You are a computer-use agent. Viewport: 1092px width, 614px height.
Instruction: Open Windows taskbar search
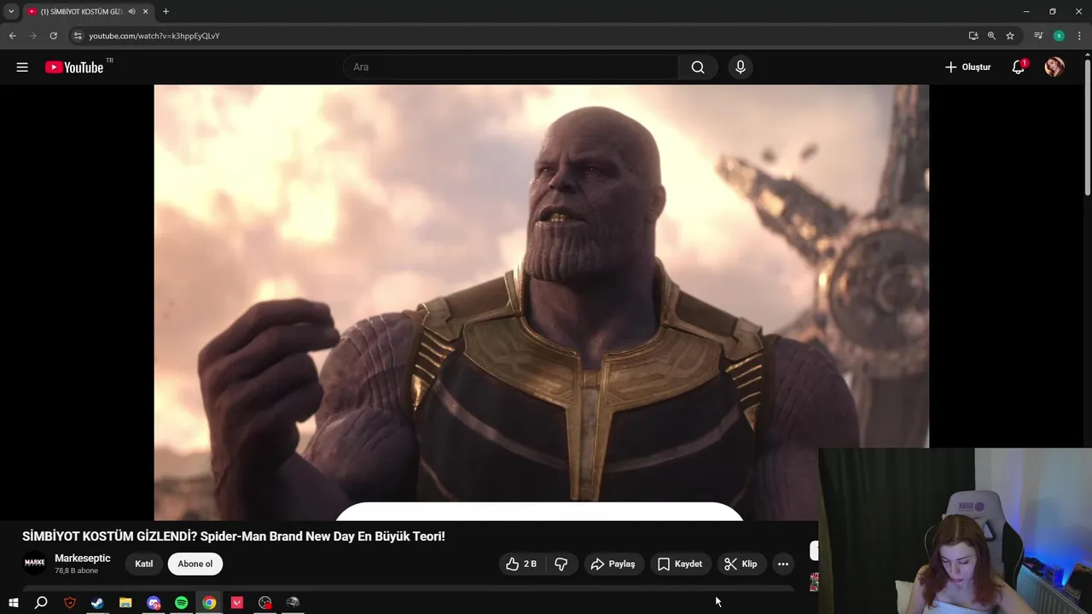click(x=41, y=603)
